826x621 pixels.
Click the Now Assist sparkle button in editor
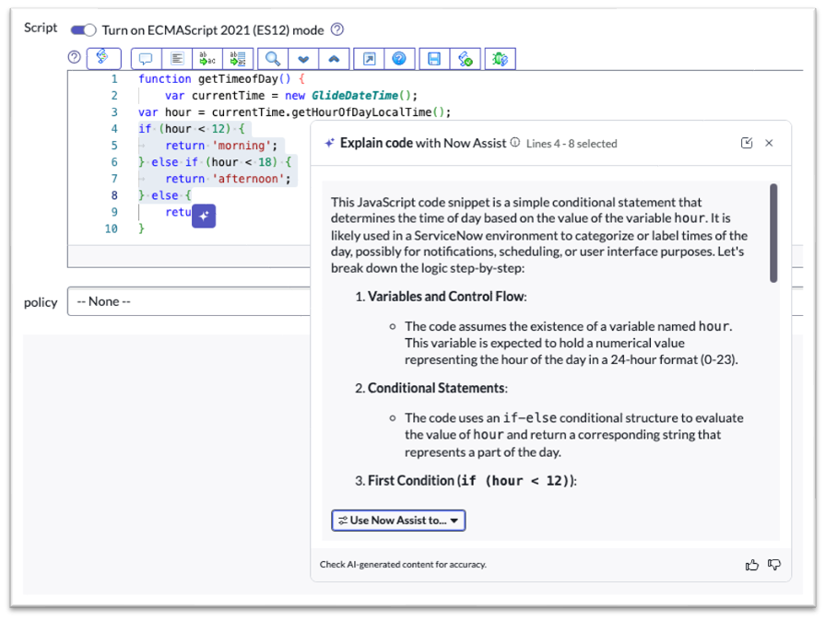pos(204,216)
